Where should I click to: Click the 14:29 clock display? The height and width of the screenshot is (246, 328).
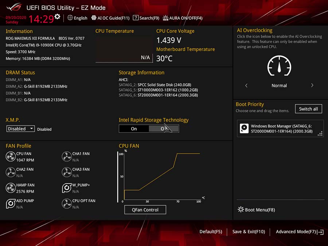click(x=41, y=19)
